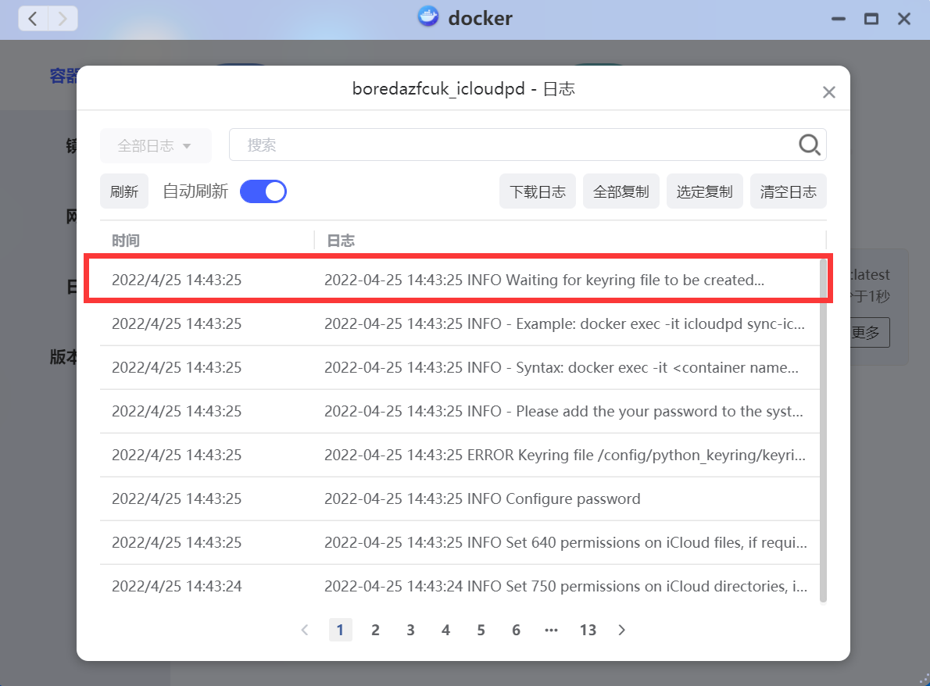Disable 自动刷新 auto-refresh

[263, 191]
